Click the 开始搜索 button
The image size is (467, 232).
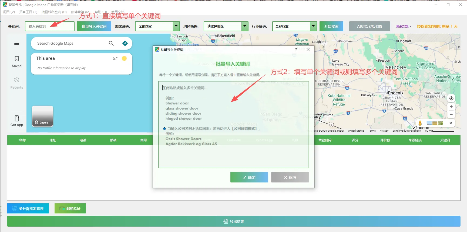331,26
